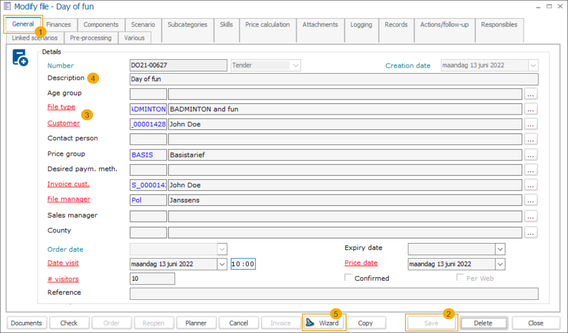This screenshot has width=568, height=333.
Task: Open the Price group lookup ellipsis button
Action: tap(531, 155)
